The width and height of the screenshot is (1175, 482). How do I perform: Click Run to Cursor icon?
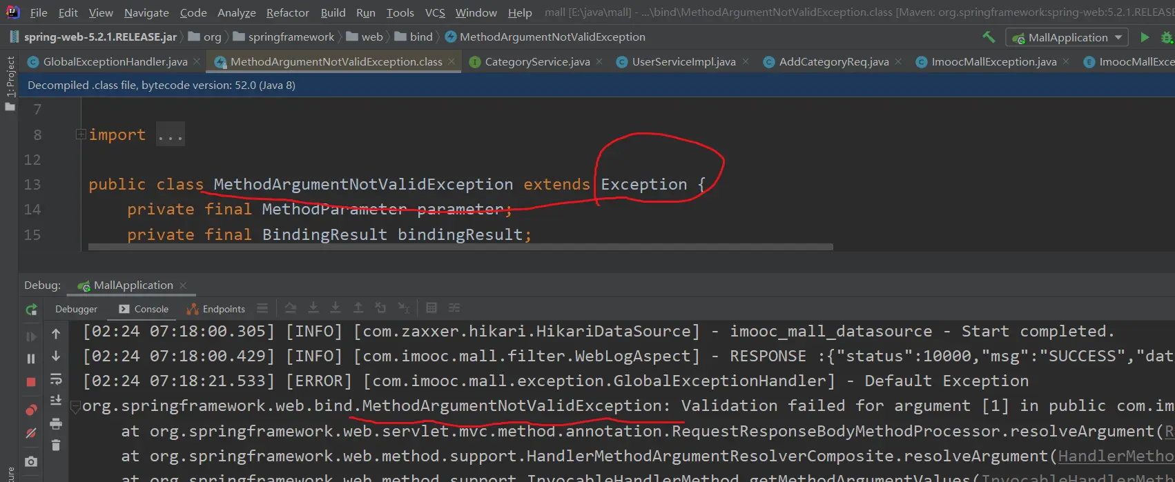[x=404, y=308]
